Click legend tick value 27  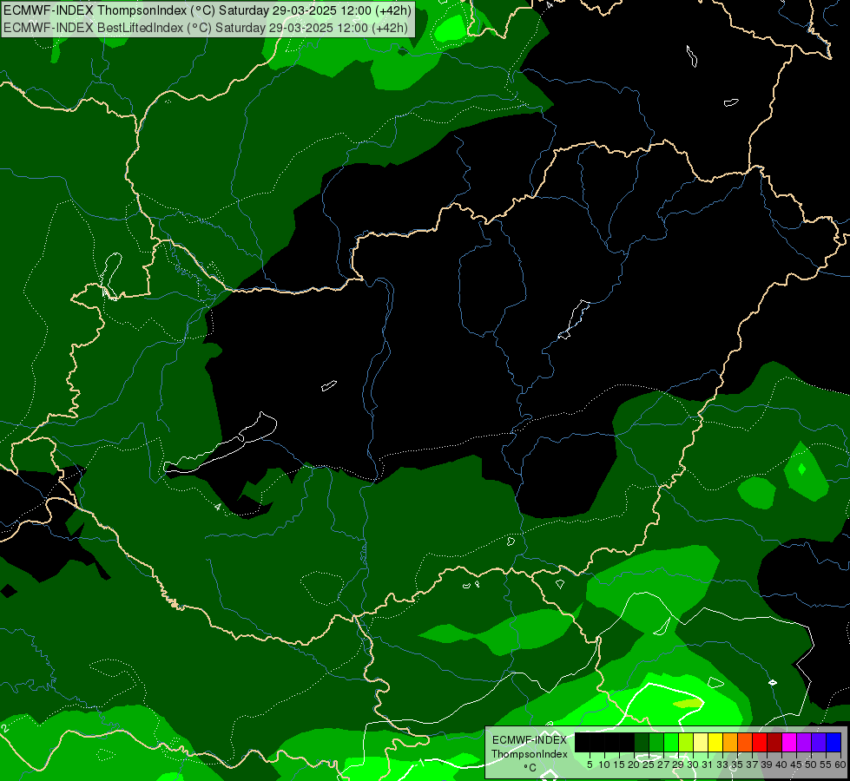[663, 765]
